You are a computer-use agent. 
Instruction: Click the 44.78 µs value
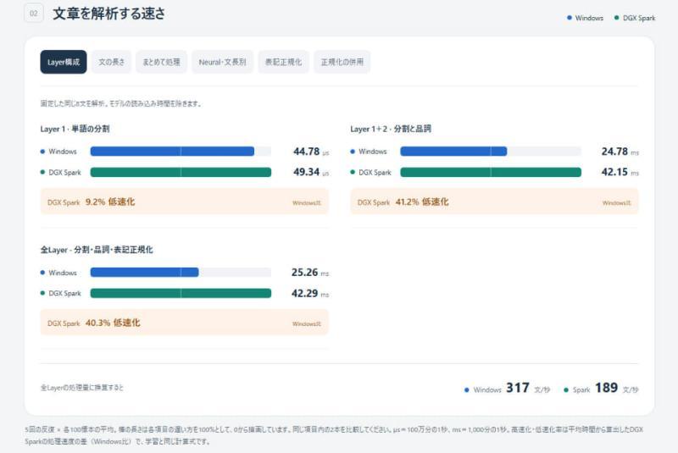[311, 152]
